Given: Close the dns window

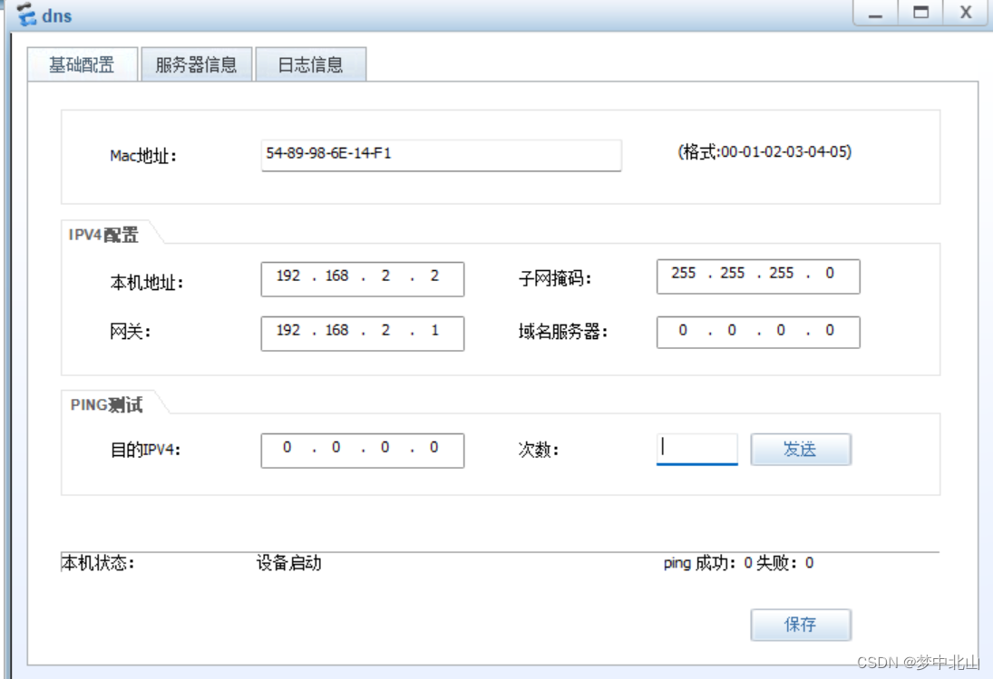Looking at the screenshot, I should 966,13.
